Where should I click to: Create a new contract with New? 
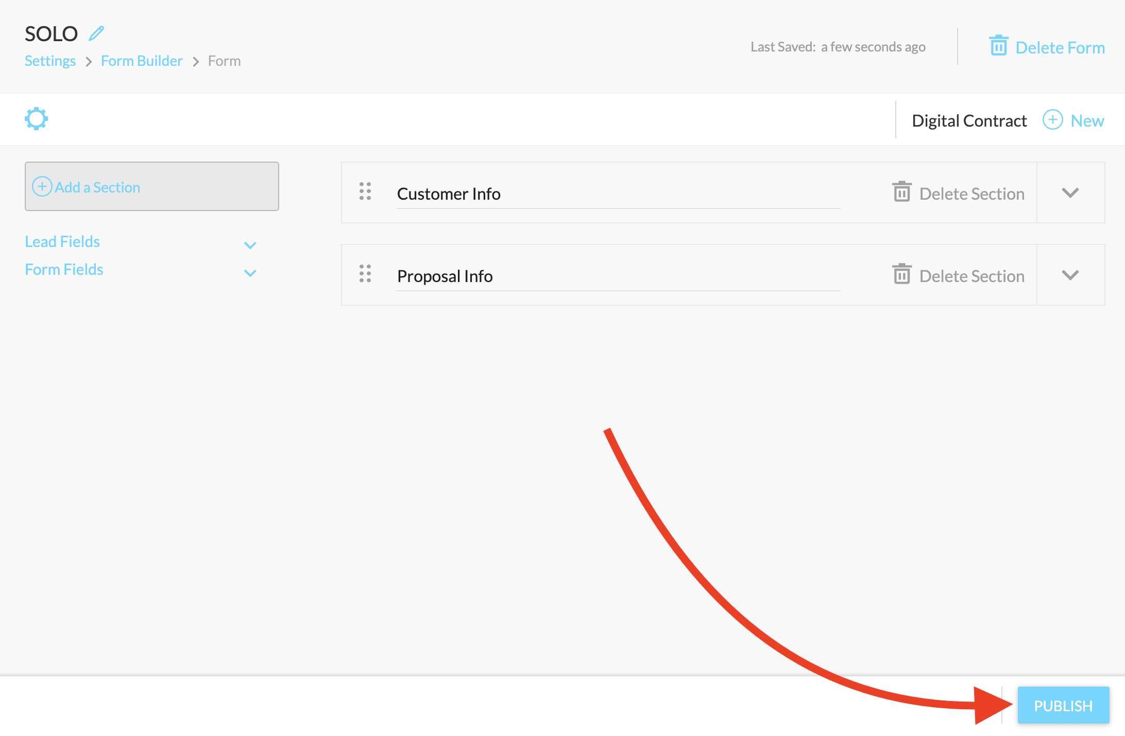1087,120
